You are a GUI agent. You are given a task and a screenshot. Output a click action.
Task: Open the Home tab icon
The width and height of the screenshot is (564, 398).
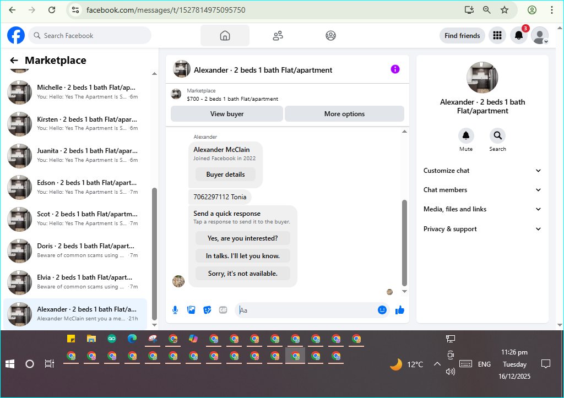225,36
